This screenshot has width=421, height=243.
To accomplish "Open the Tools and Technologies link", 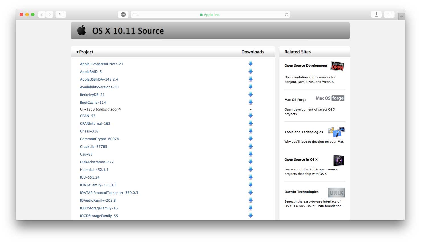I will coord(304,132).
